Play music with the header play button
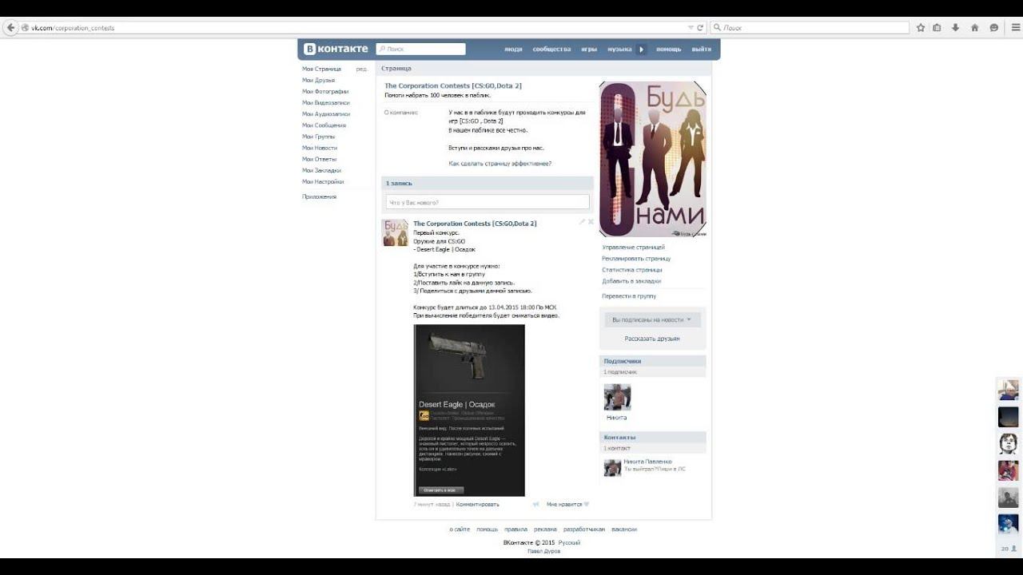Viewport: 1023px width, 575px height. click(x=641, y=49)
